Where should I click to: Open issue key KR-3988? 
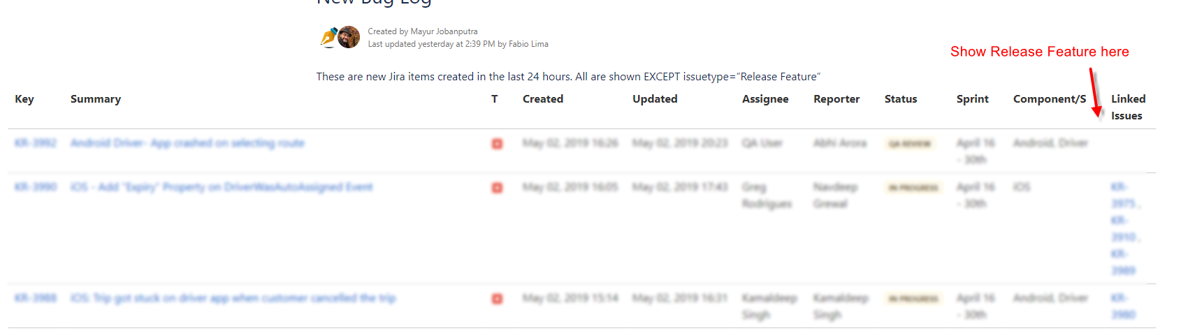35,298
